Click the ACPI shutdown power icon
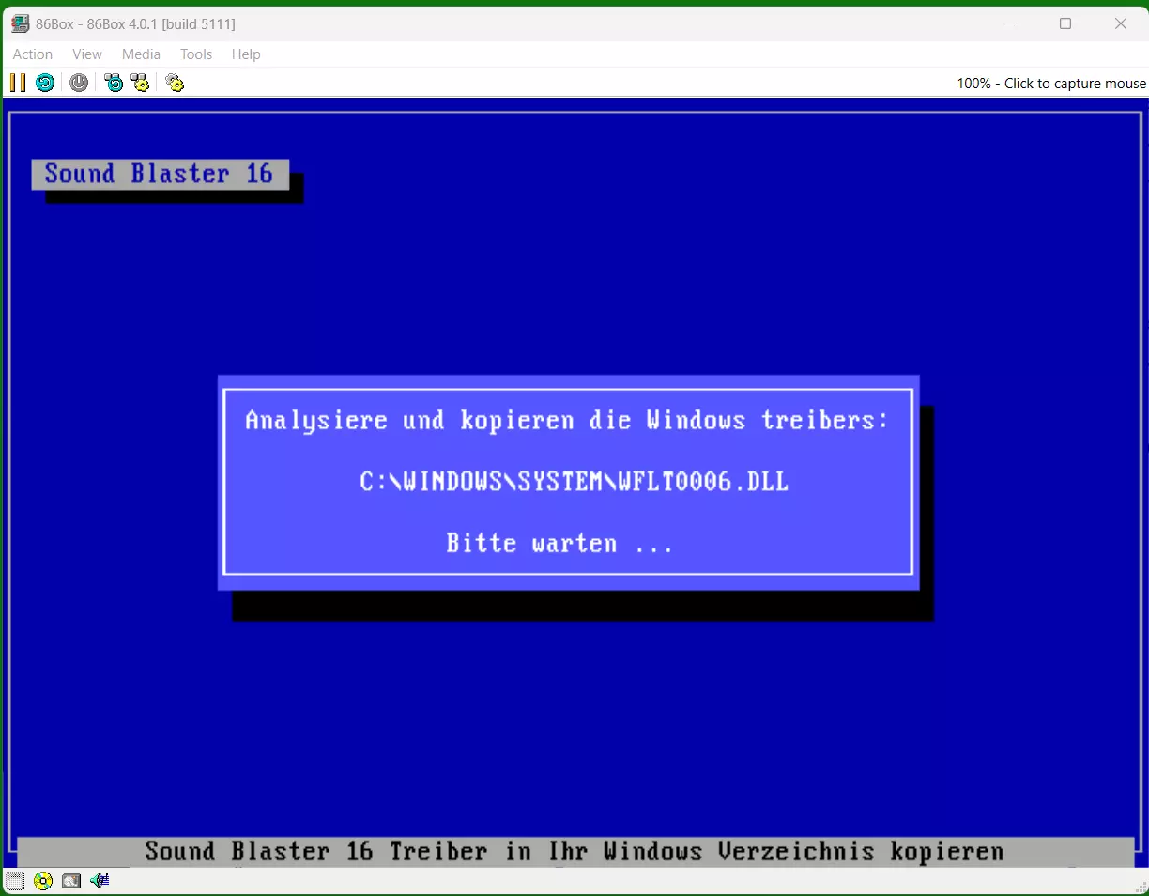 coord(79,83)
